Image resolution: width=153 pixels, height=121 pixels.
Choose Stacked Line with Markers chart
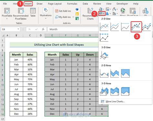(147, 27)
